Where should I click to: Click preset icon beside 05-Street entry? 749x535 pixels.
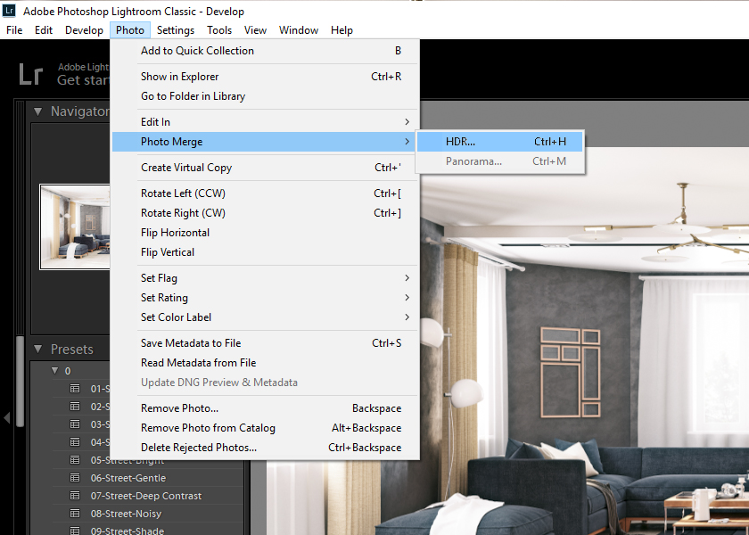[75, 460]
